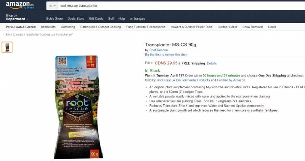Go to Barbecues & Outdoor Cooking
This screenshot has width=305, height=161.
[101, 27]
